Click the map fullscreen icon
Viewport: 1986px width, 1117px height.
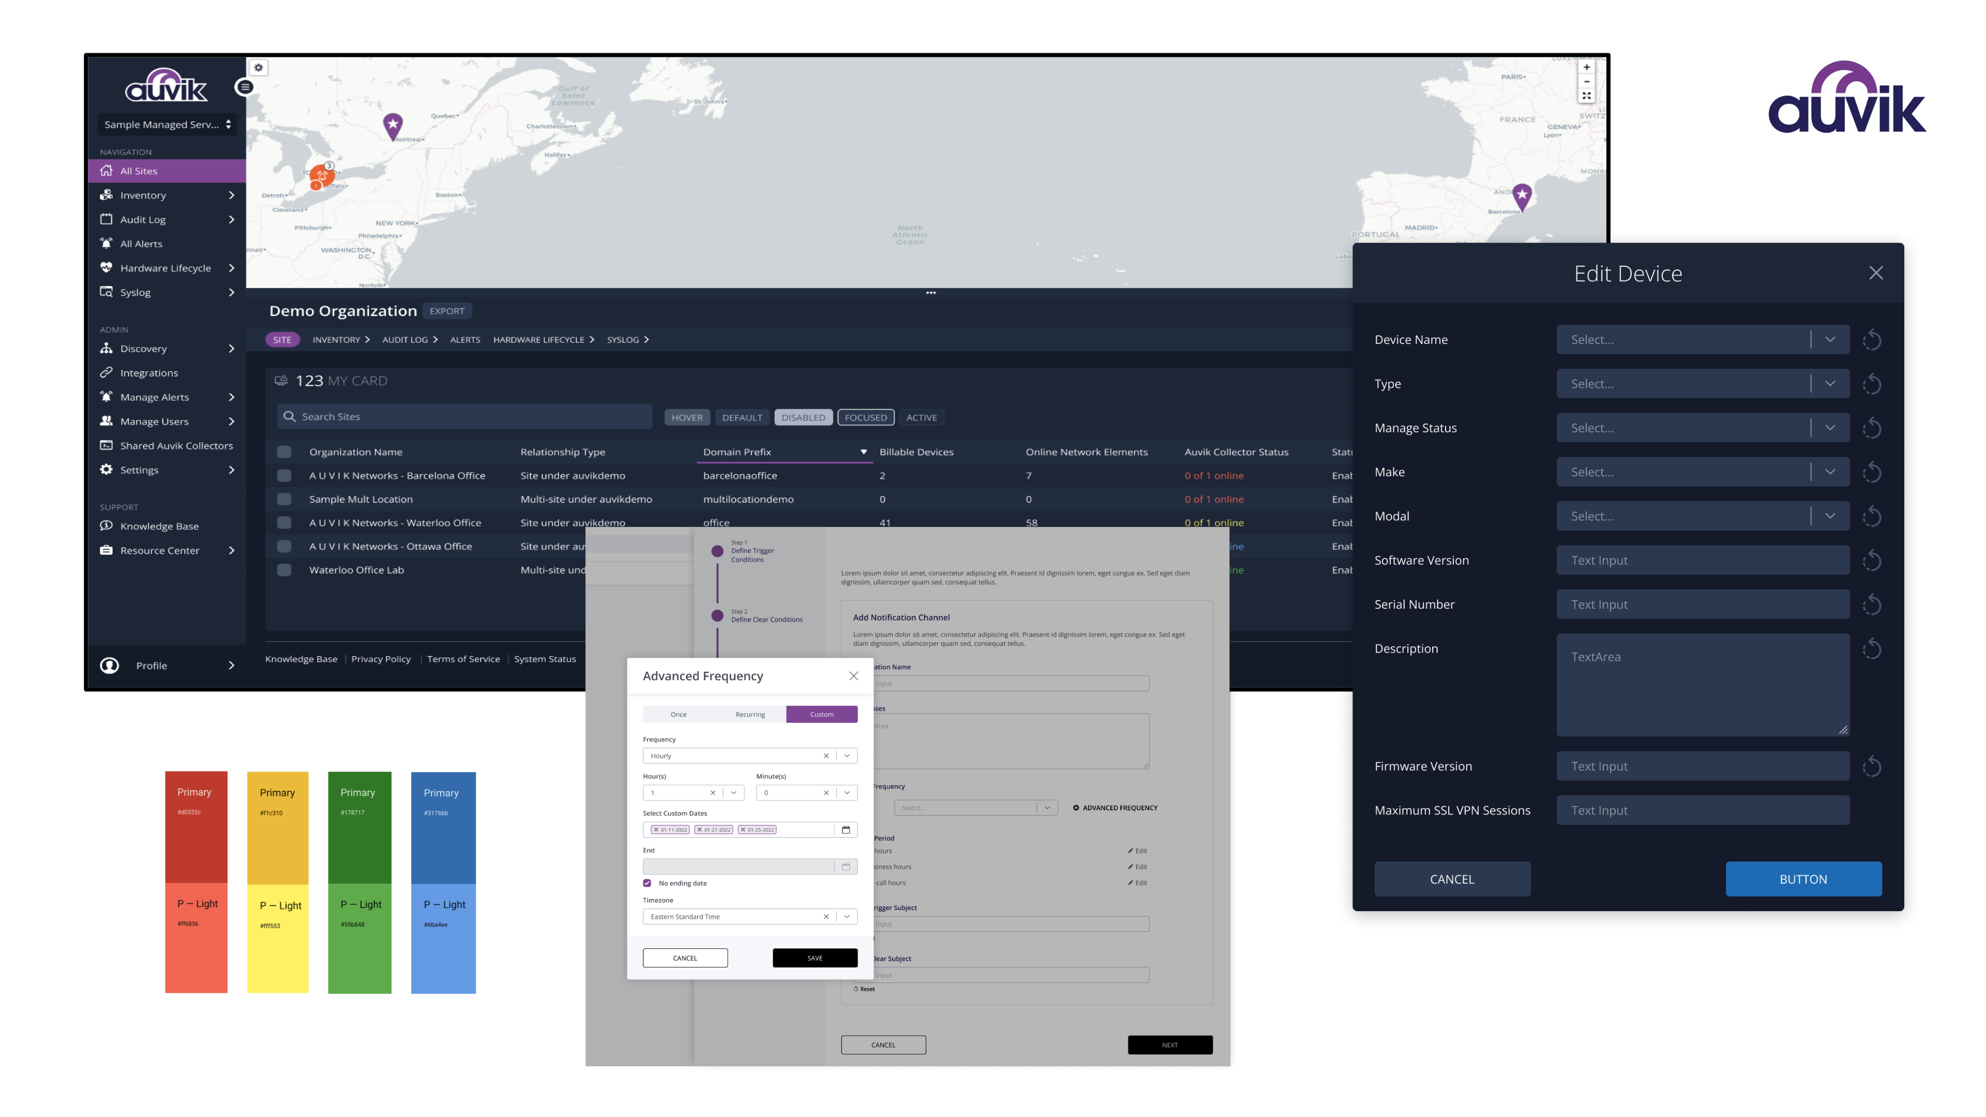click(x=1586, y=96)
